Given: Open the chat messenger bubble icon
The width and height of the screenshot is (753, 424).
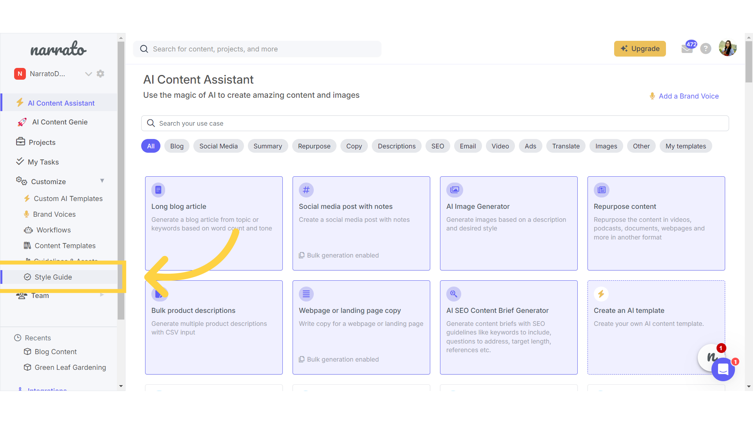Looking at the screenshot, I should tap(723, 369).
